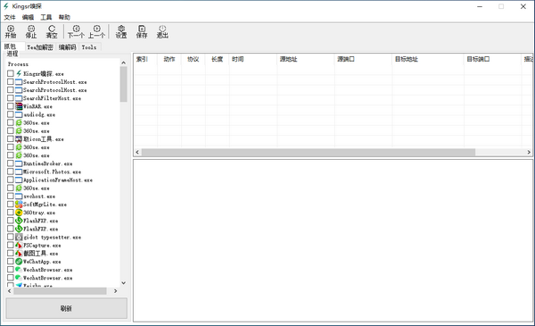The image size is (535, 326).
Task: Enable the audiodg.exe process checkbox
Action: (x=11, y=114)
